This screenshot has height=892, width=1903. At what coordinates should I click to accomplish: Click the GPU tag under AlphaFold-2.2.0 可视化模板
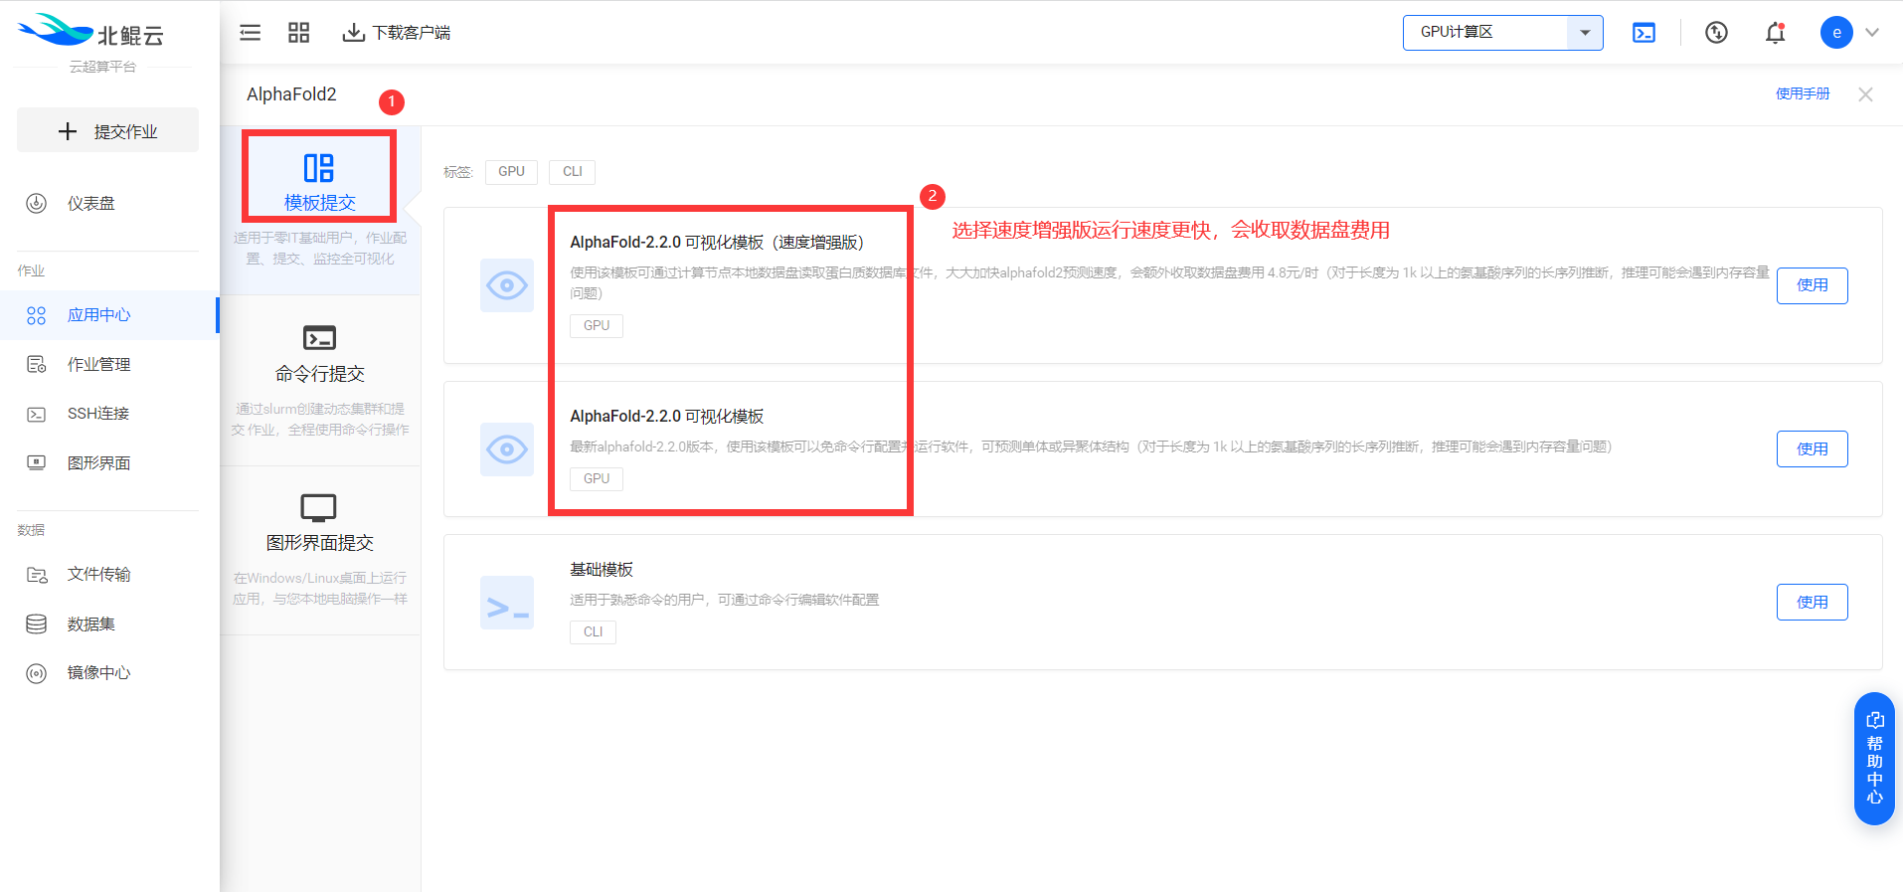(x=597, y=479)
